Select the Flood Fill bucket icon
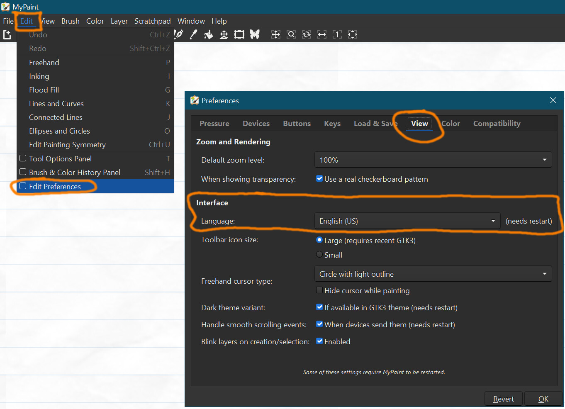The image size is (565, 409). pos(209,34)
